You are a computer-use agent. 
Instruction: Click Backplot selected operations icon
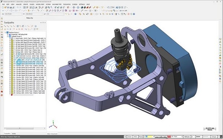point(17,26)
